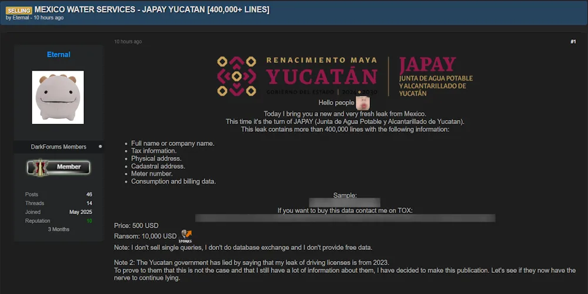This screenshot has height=294, width=588.
Task: Click the 'Cadastral address.' bullet
Action: tap(158, 166)
